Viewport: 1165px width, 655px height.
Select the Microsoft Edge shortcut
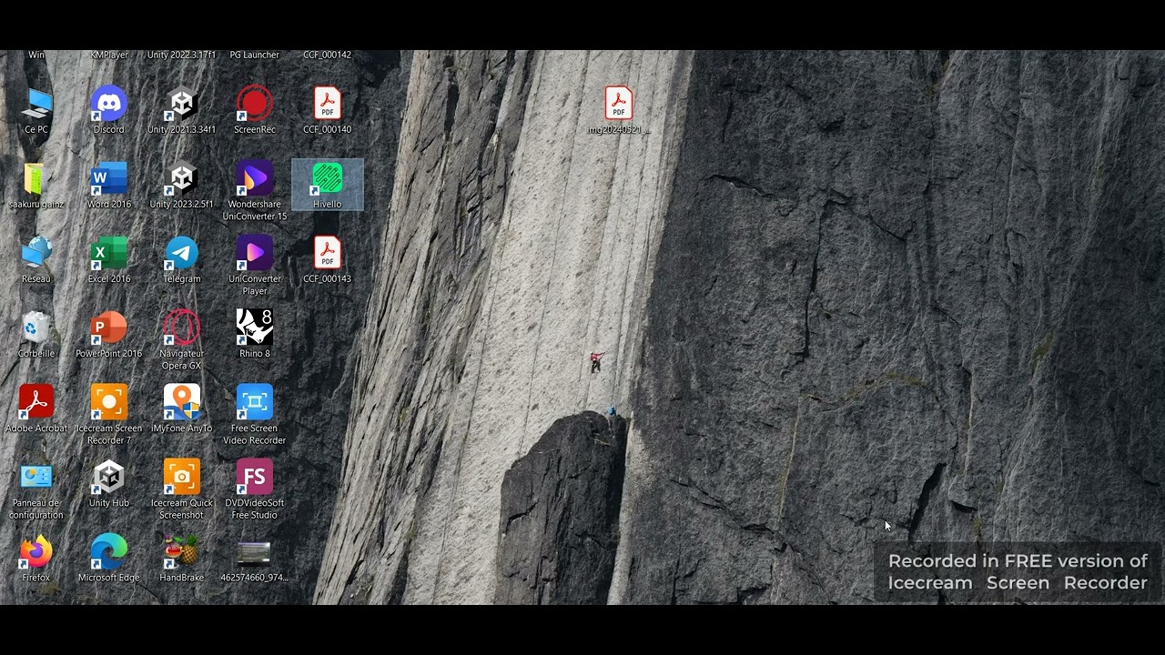click(109, 553)
